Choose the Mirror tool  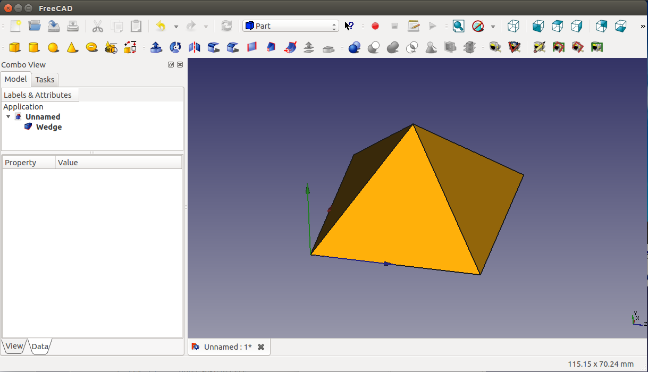pyautogui.click(x=195, y=47)
